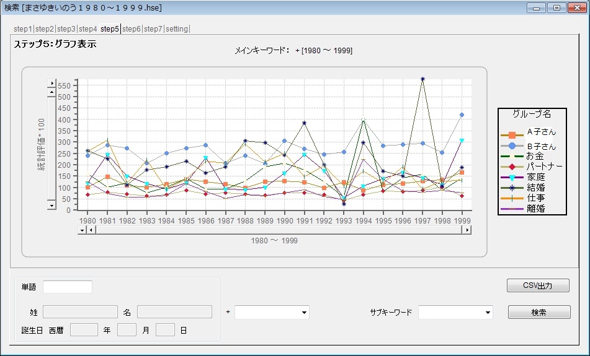Go to the step6 tab
590x356 pixels.
(x=132, y=29)
